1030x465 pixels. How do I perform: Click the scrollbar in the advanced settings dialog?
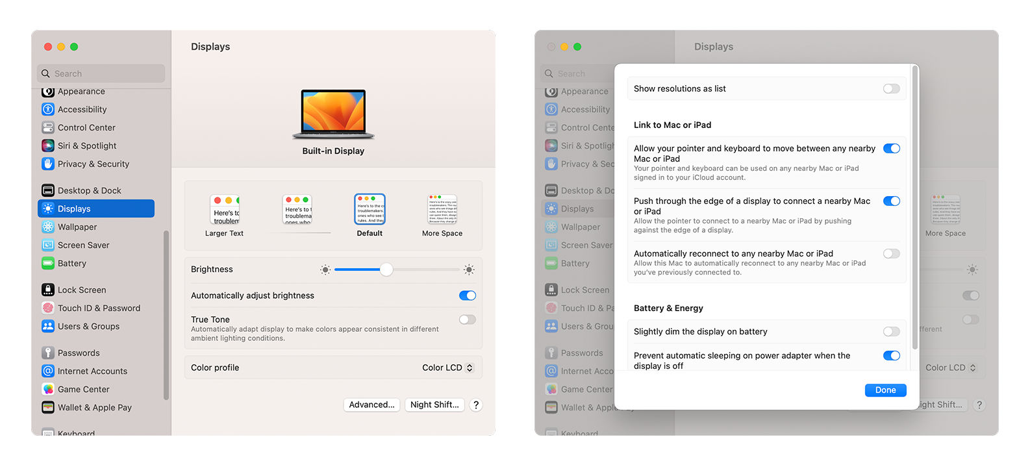(916, 208)
